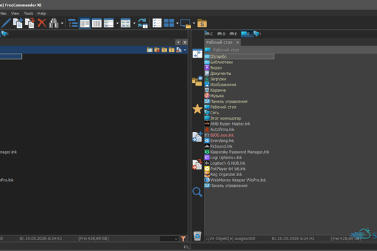
Task: Click the swap panels icon in middle bar
Action: (x=198, y=53)
